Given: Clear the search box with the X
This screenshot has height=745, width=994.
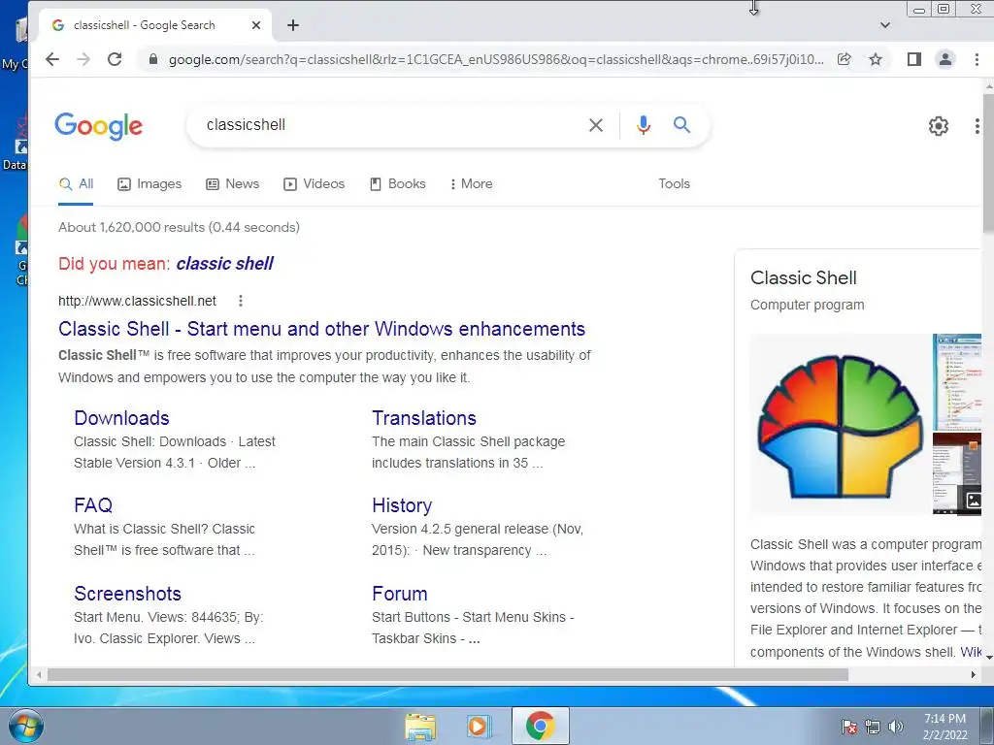Looking at the screenshot, I should 596,125.
